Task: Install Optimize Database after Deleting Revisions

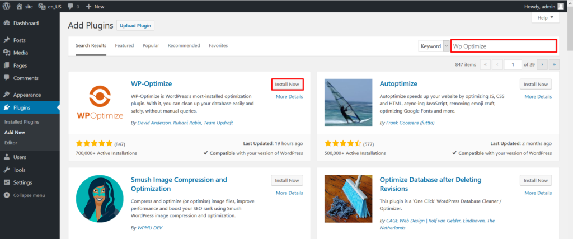Action: [536, 180]
